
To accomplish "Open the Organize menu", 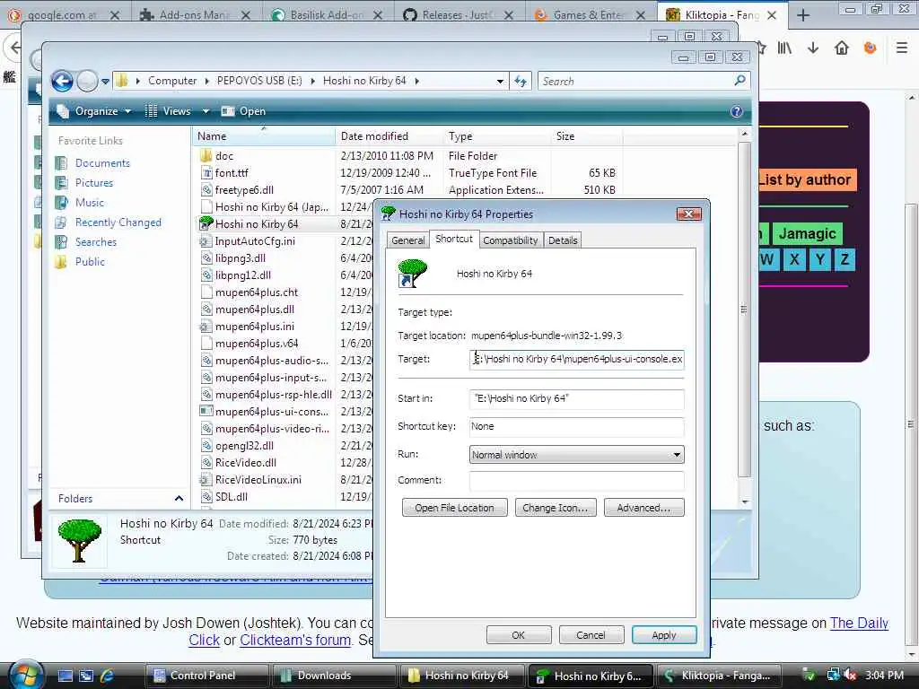I will pyautogui.click(x=93, y=111).
